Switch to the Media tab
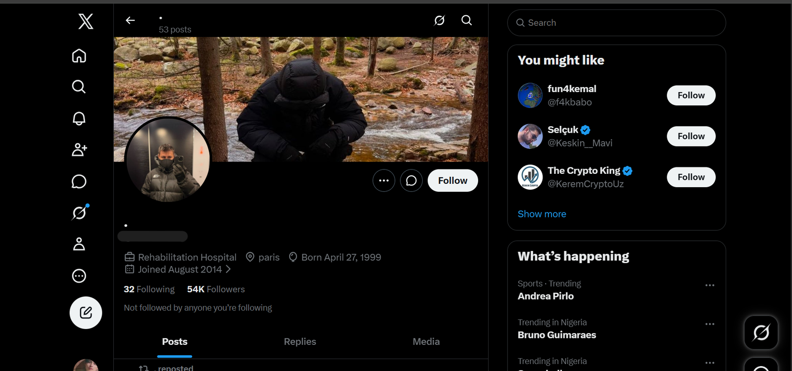 pos(426,342)
